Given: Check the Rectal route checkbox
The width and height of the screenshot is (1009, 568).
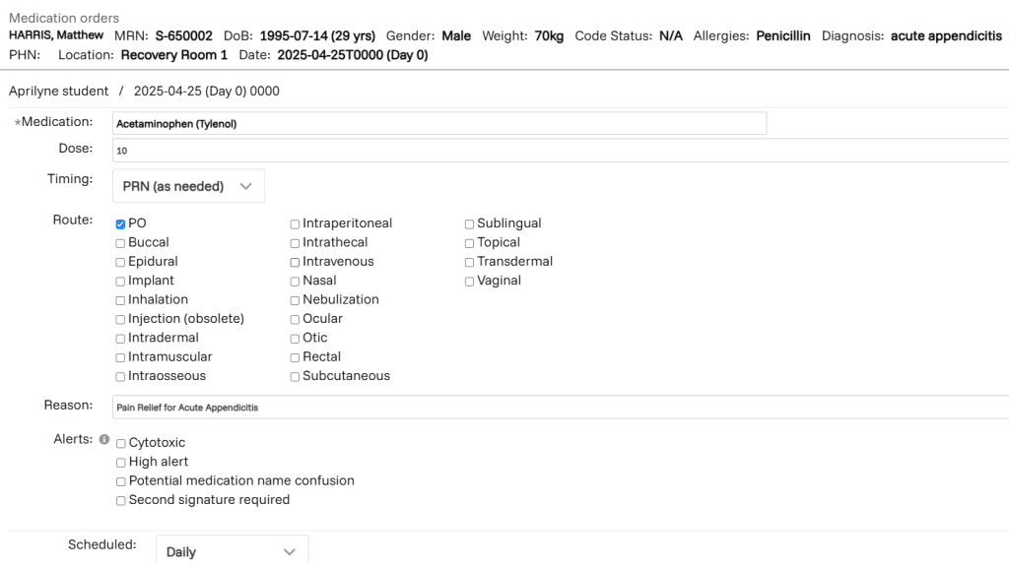Looking at the screenshot, I should (295, 357).
